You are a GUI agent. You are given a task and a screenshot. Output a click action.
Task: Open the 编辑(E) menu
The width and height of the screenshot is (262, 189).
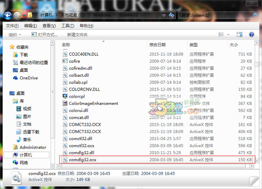click(x=30, y=26)
